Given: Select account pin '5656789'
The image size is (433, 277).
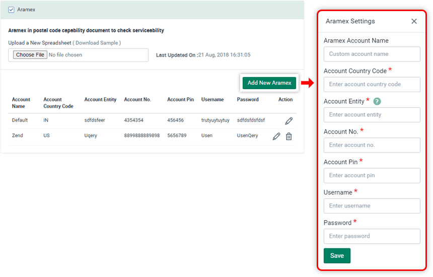Looking at the screenshot, I should tap(177, 135).
